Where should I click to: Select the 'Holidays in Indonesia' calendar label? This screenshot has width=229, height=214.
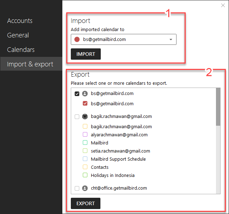coord(113,176)
